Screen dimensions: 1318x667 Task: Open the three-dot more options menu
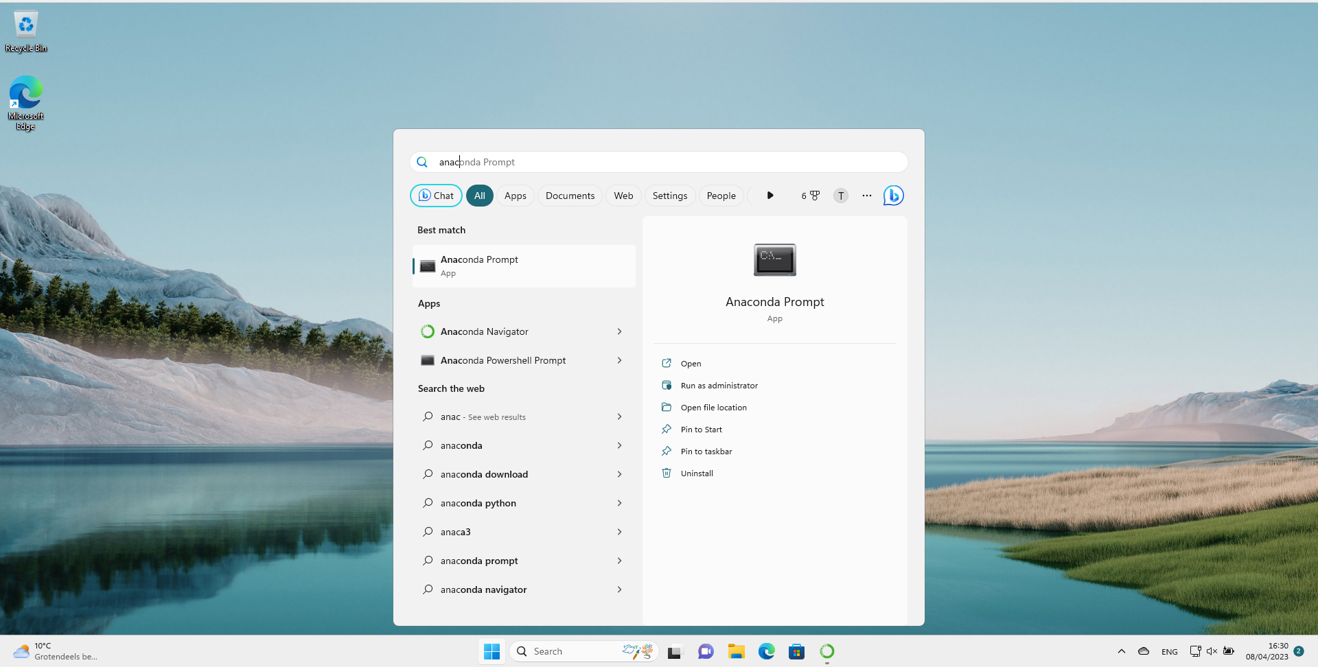[x=867, y=196]
